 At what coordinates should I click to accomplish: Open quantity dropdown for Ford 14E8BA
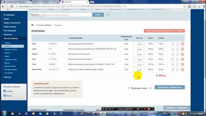(139, 65)
